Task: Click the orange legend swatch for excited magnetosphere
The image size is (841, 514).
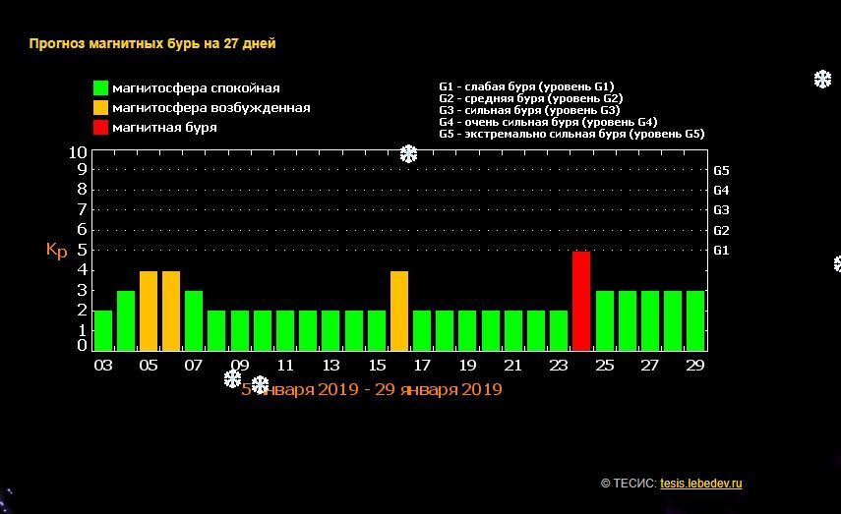Action: pyautogui.click(x=101, y=108)
